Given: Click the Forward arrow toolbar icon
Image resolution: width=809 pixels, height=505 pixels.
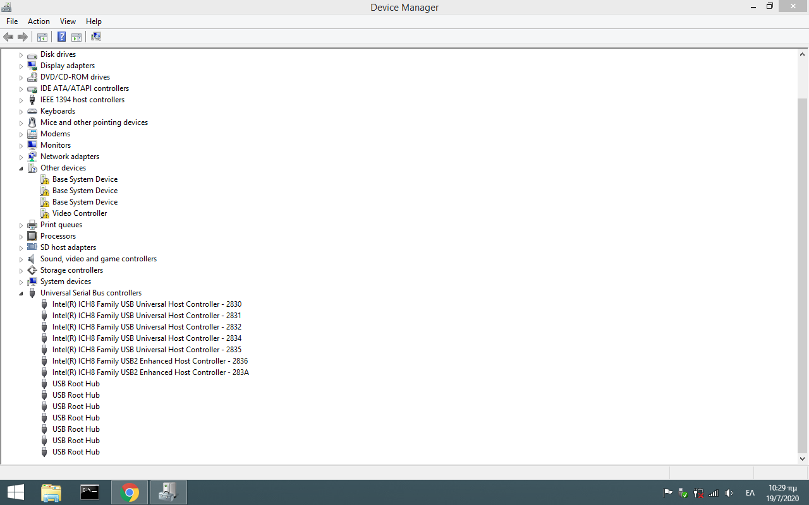Looking at the screenshot, I should (23, 37).
